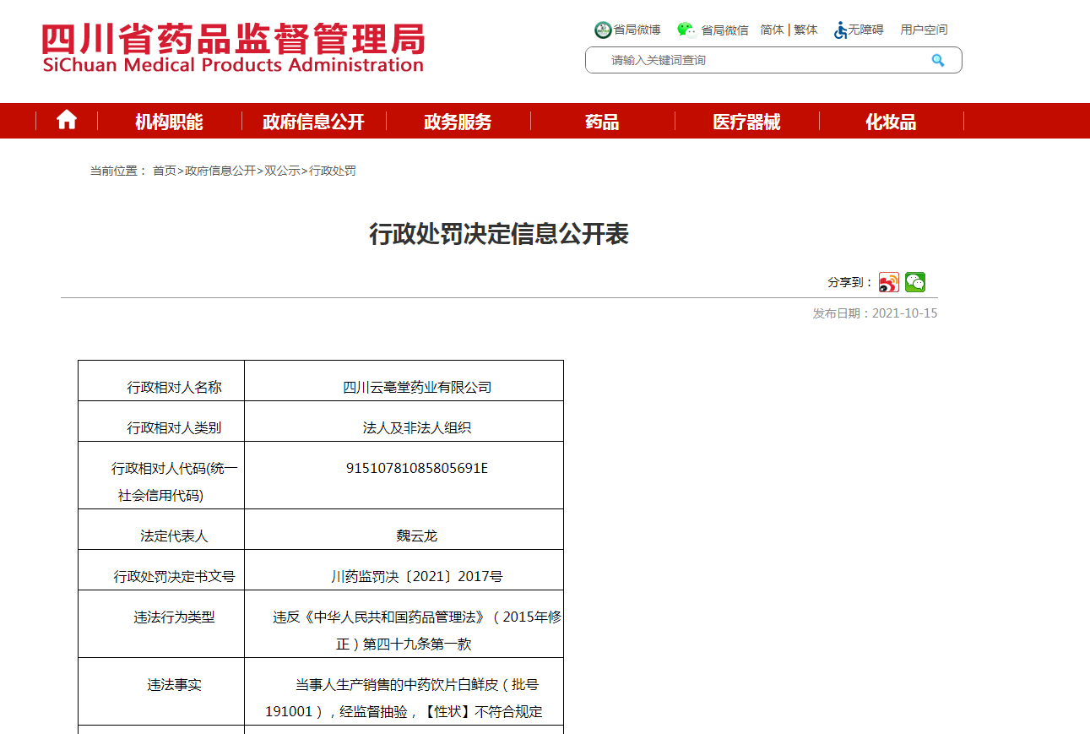The image size is (1090, 734).
Task: Go to the home icon in navigation bar
Action: (67, 121)
